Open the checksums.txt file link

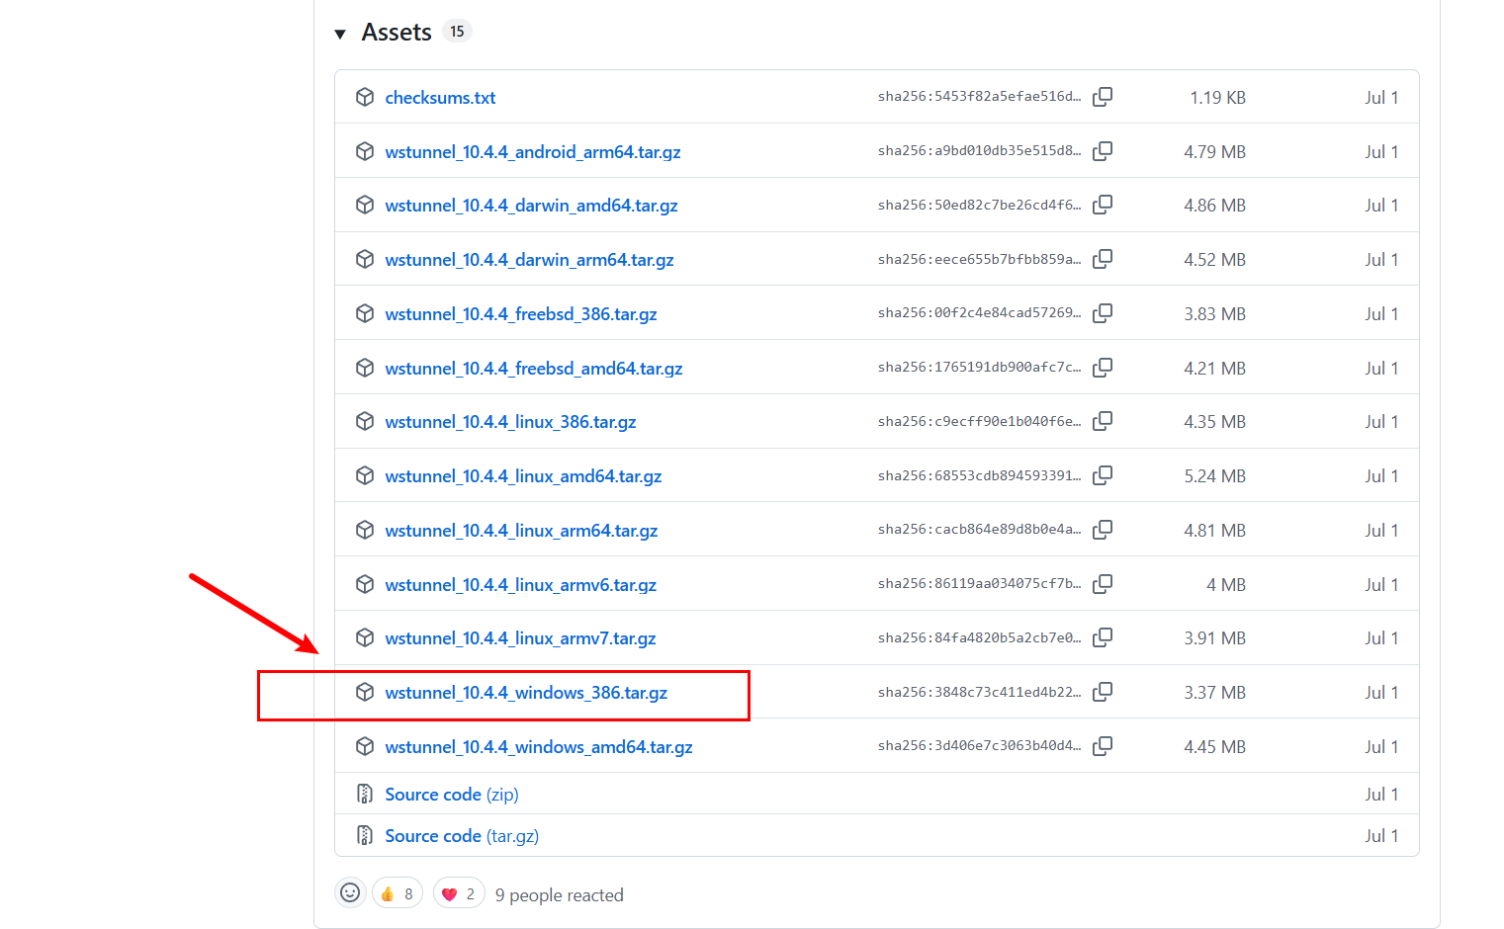tap(440, 98)
